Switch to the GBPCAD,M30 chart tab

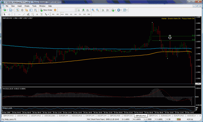pos(115,116)
